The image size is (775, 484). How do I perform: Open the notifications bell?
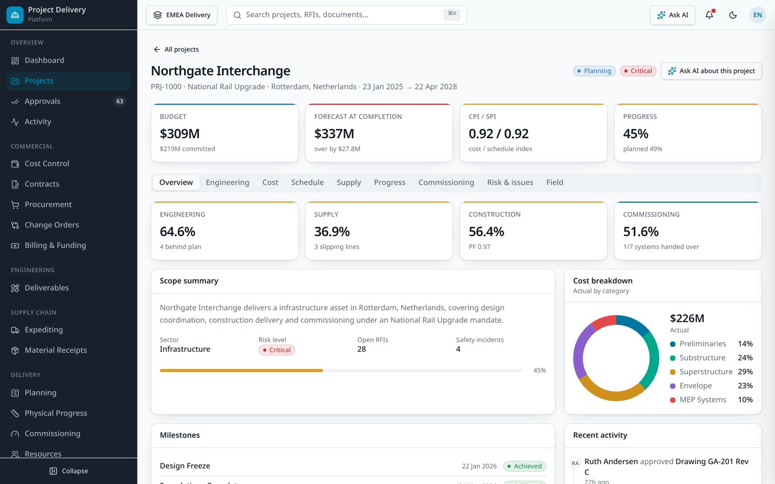click(x=709, y=15)
